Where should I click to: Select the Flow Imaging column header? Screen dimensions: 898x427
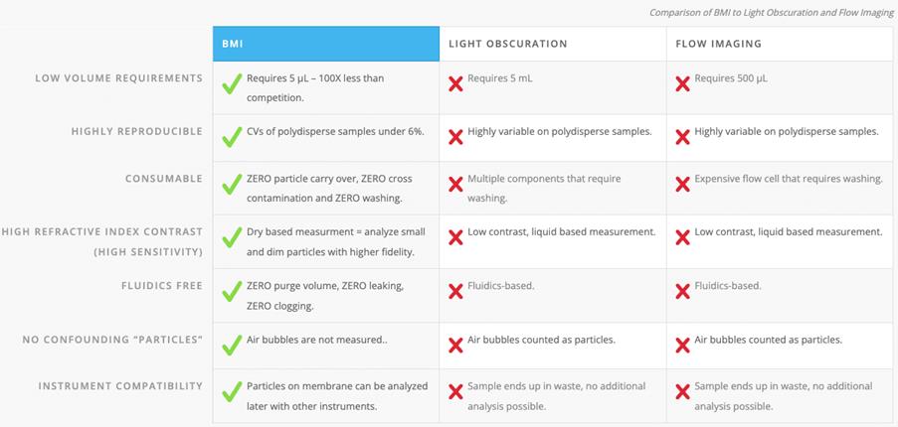pyautogui.click(x=721, y=44)
